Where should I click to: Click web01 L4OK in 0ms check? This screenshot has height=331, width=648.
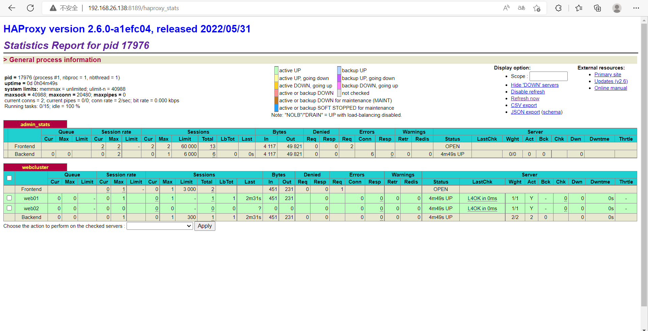pyautogui.click(x=482, y=198)
